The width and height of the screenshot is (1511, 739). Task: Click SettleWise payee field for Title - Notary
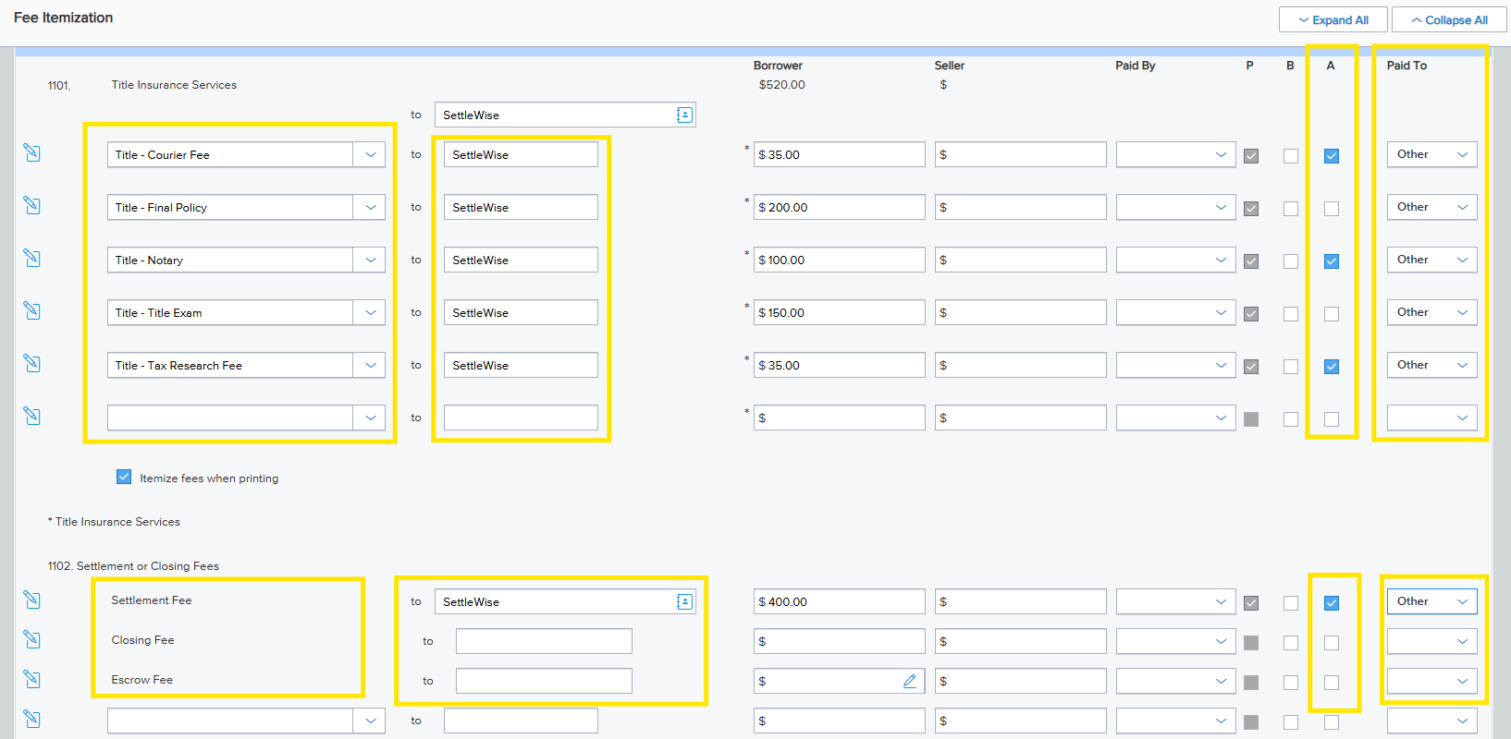(521, 260)
